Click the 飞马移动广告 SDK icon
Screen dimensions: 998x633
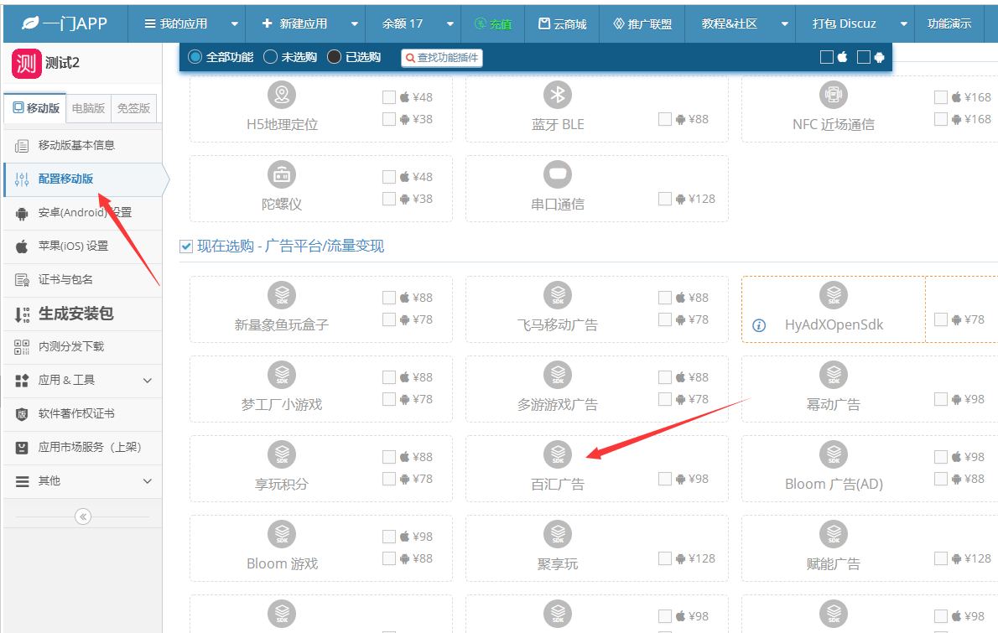(558, 295)
